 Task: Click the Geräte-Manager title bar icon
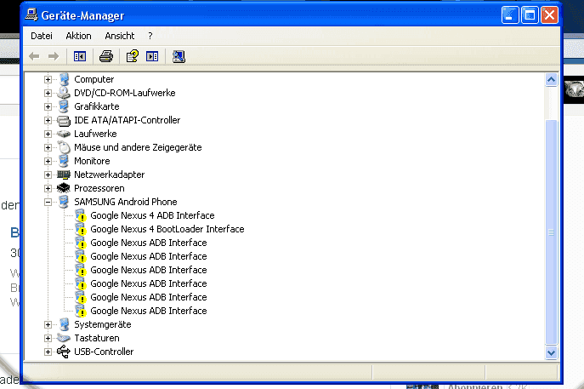pos(31,15)
